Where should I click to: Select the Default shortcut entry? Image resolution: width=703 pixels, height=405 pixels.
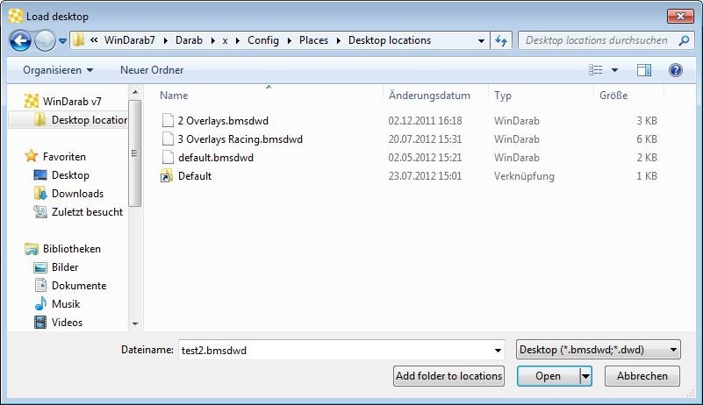tap(195, 176)
